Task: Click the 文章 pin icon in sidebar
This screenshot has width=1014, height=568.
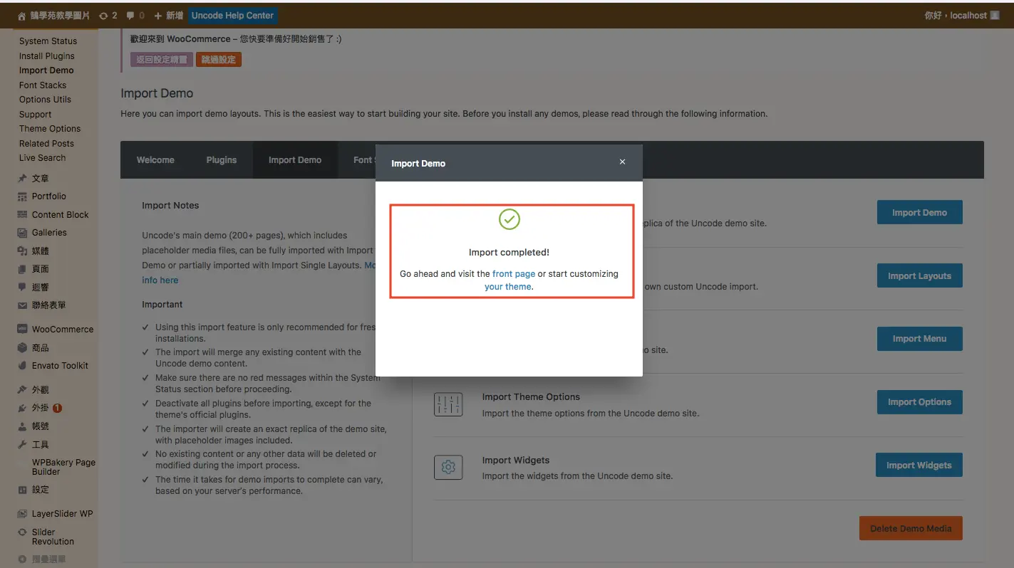Action: 23,179
